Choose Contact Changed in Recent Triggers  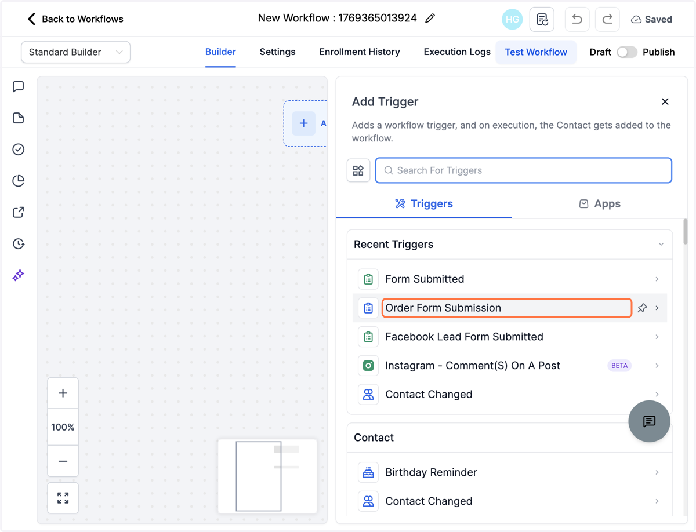pos(510,395)
